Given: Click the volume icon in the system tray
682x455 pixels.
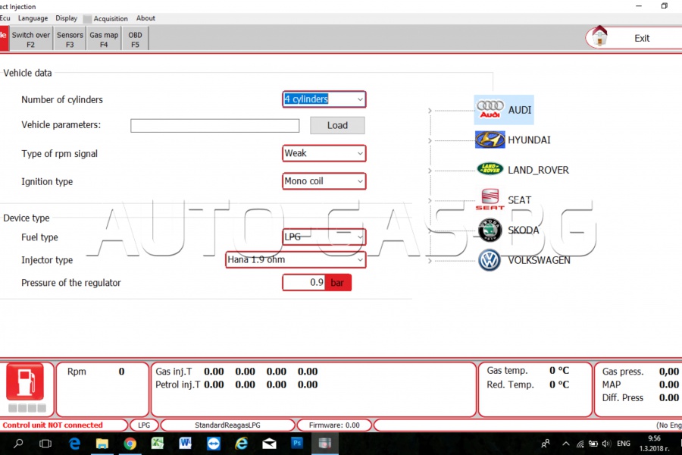Looking at the screenshot, I should pos(607,444).
